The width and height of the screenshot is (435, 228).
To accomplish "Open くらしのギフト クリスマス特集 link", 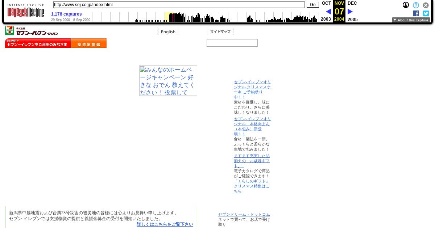I will click(252, 186).
